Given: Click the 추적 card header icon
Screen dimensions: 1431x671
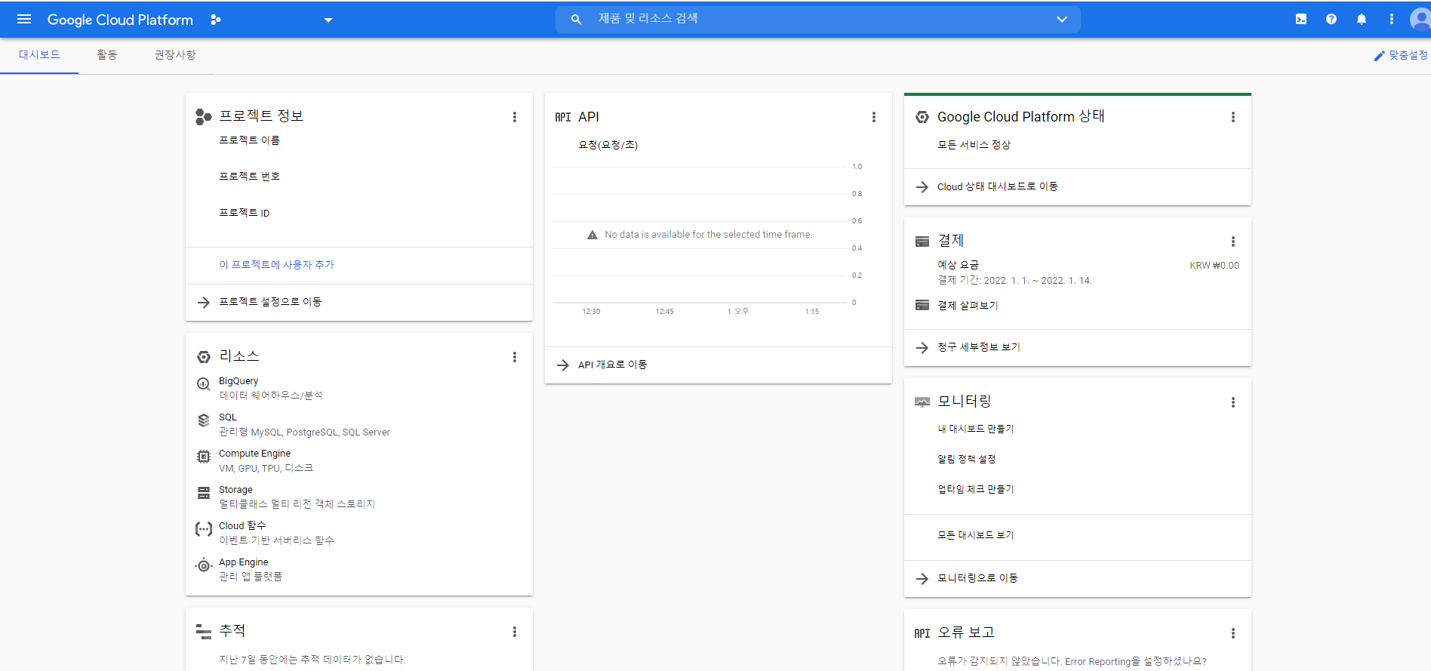Looking at the screenshot, I should click(204, 632).
